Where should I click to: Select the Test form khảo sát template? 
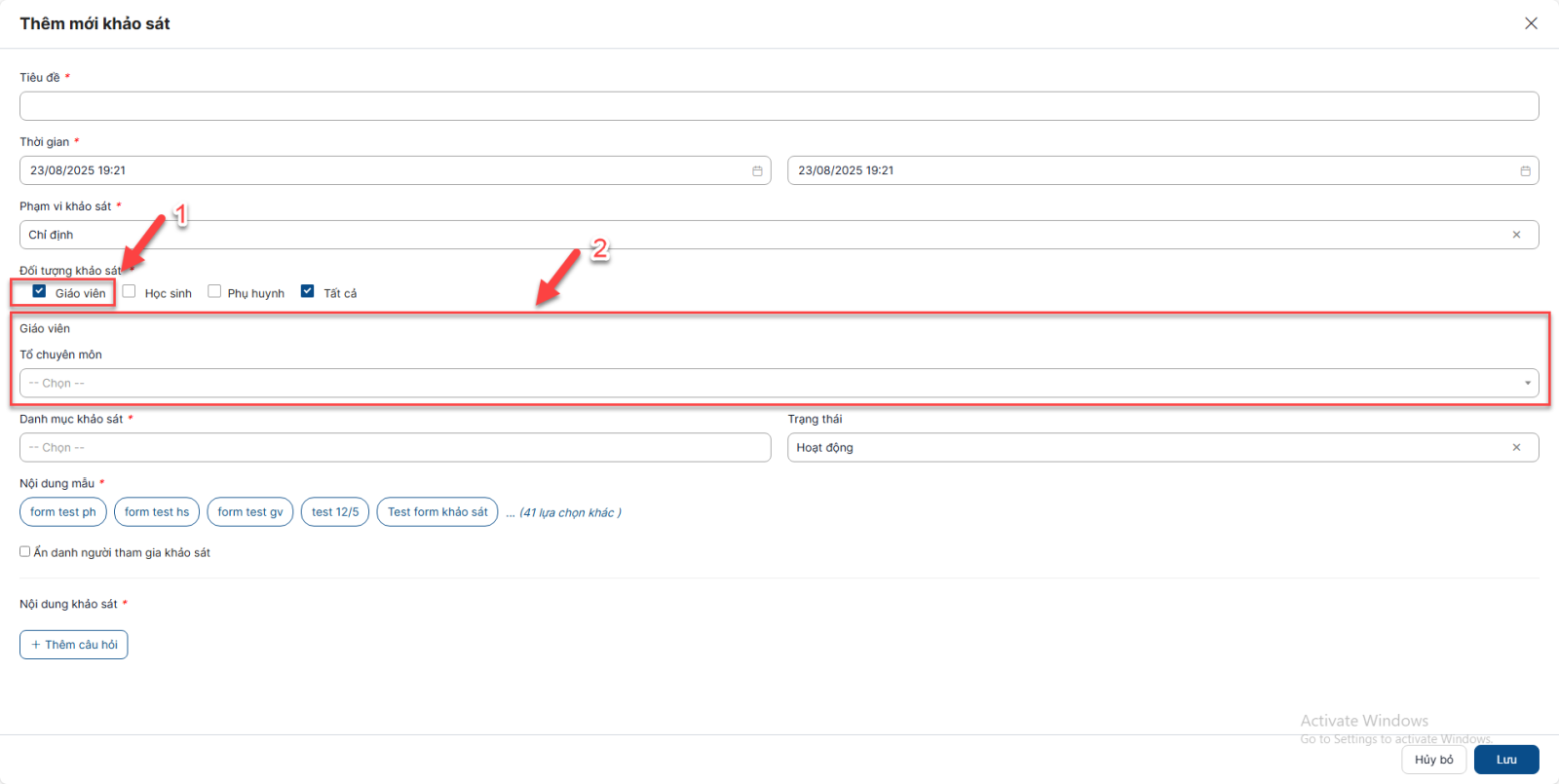[437, 512]
